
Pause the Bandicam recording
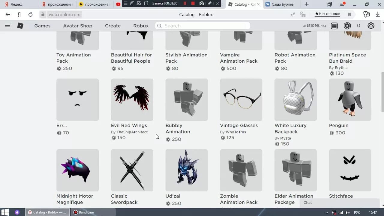click(x=185, y=3)
